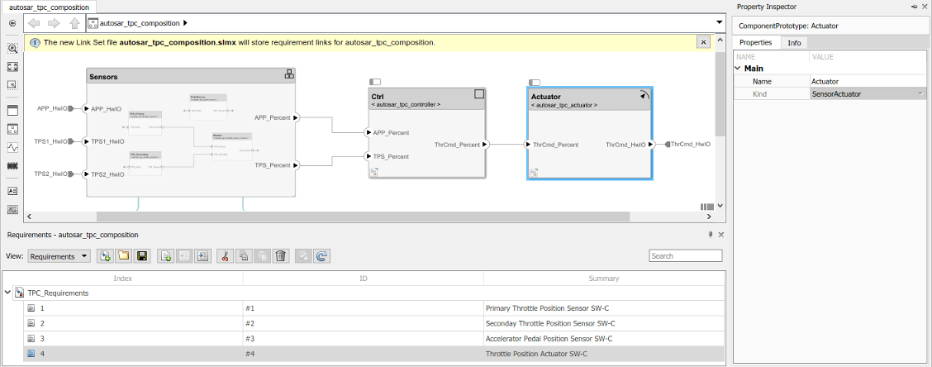The image size is (932, 367).
Task: Select the autosar_tpc_composition model tab
Action: (x=50, y=7)
